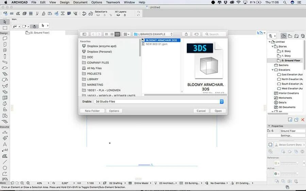Click the Open button in dialog
Screen dimensions: 306x191
click(218, 111)
